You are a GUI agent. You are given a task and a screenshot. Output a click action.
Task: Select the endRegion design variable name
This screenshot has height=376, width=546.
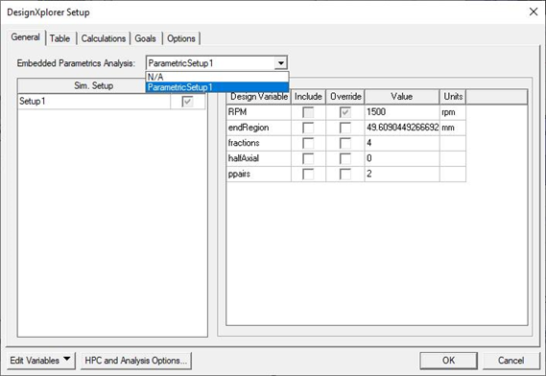tap(259, 128)
